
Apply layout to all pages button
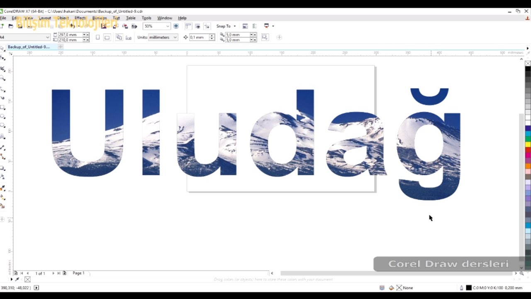tap(119, 37)
